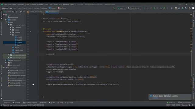This screenshot has width=195, height=109.
Task: Click the 4 spaces indent indicator
Action: (185, 105)
